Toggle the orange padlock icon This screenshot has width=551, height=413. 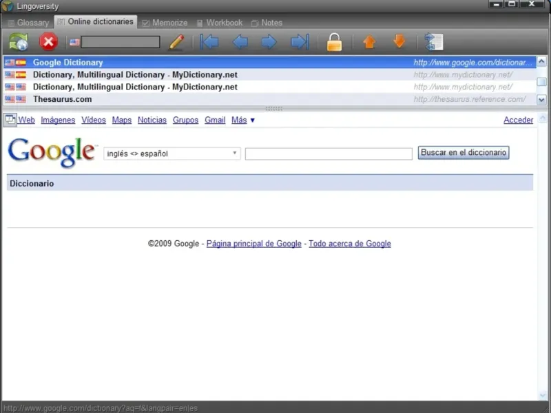334,42
